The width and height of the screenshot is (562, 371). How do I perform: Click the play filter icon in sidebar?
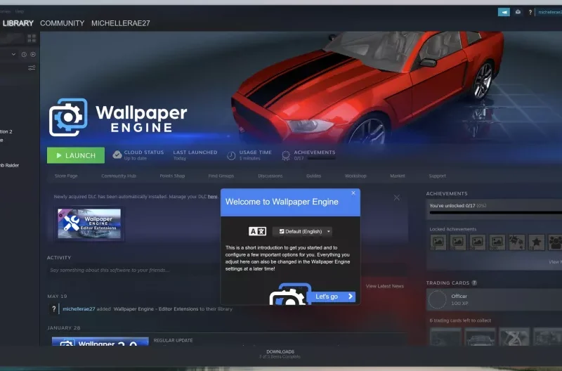point(32,54)
